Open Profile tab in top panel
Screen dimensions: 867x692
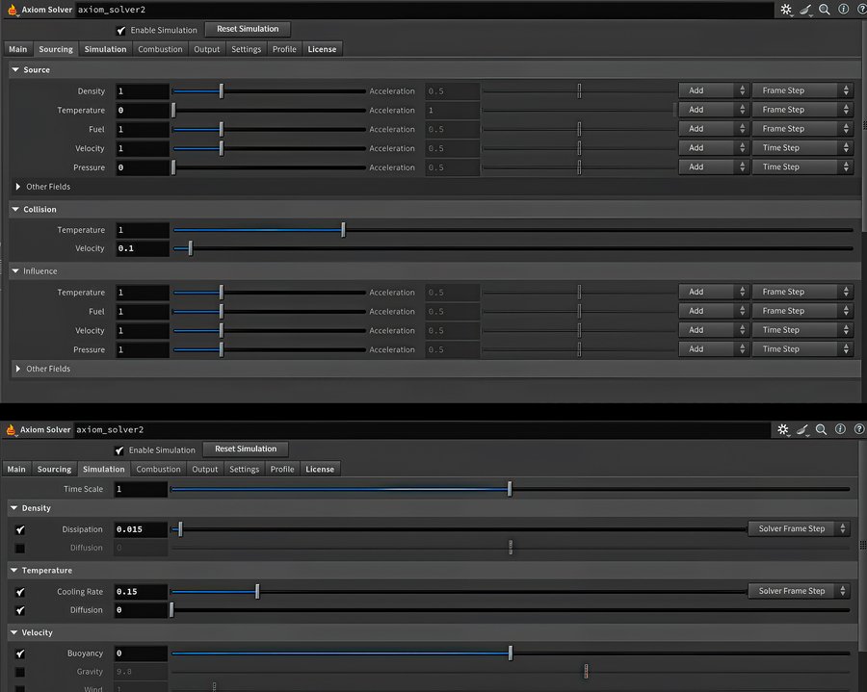pyautogui.click(x=284, y=49)
